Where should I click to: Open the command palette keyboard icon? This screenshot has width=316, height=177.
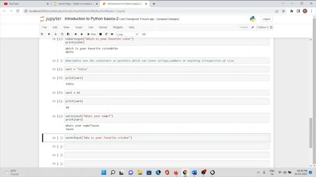144,34
